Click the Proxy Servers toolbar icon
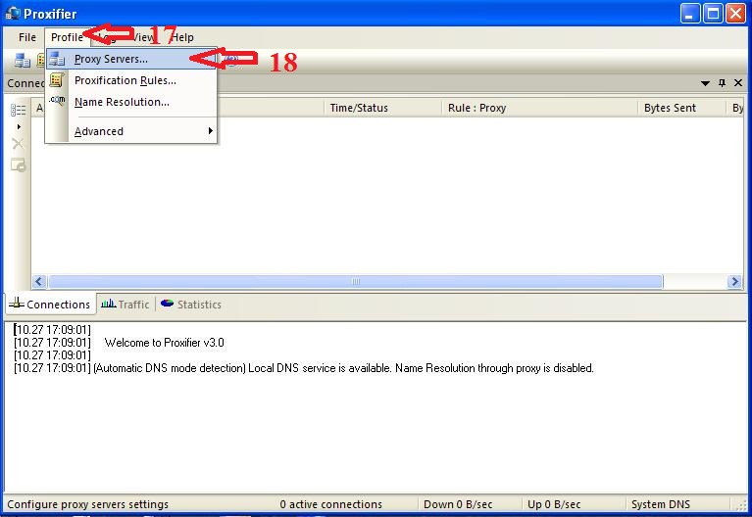 click(23, 61)
